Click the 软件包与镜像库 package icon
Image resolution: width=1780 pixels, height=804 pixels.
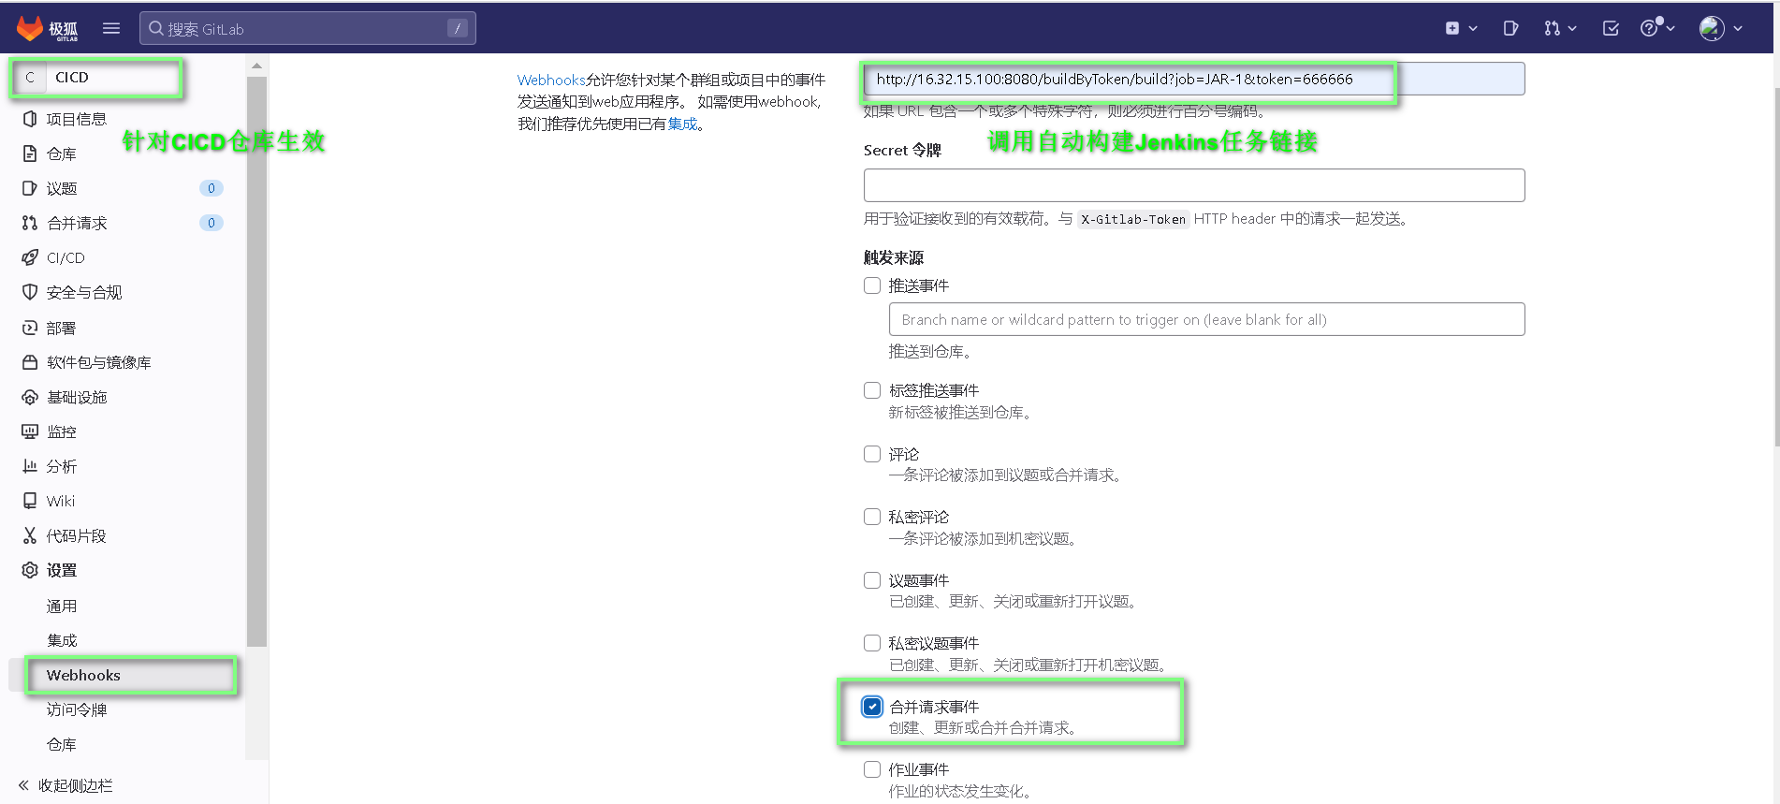pos(30,362)
